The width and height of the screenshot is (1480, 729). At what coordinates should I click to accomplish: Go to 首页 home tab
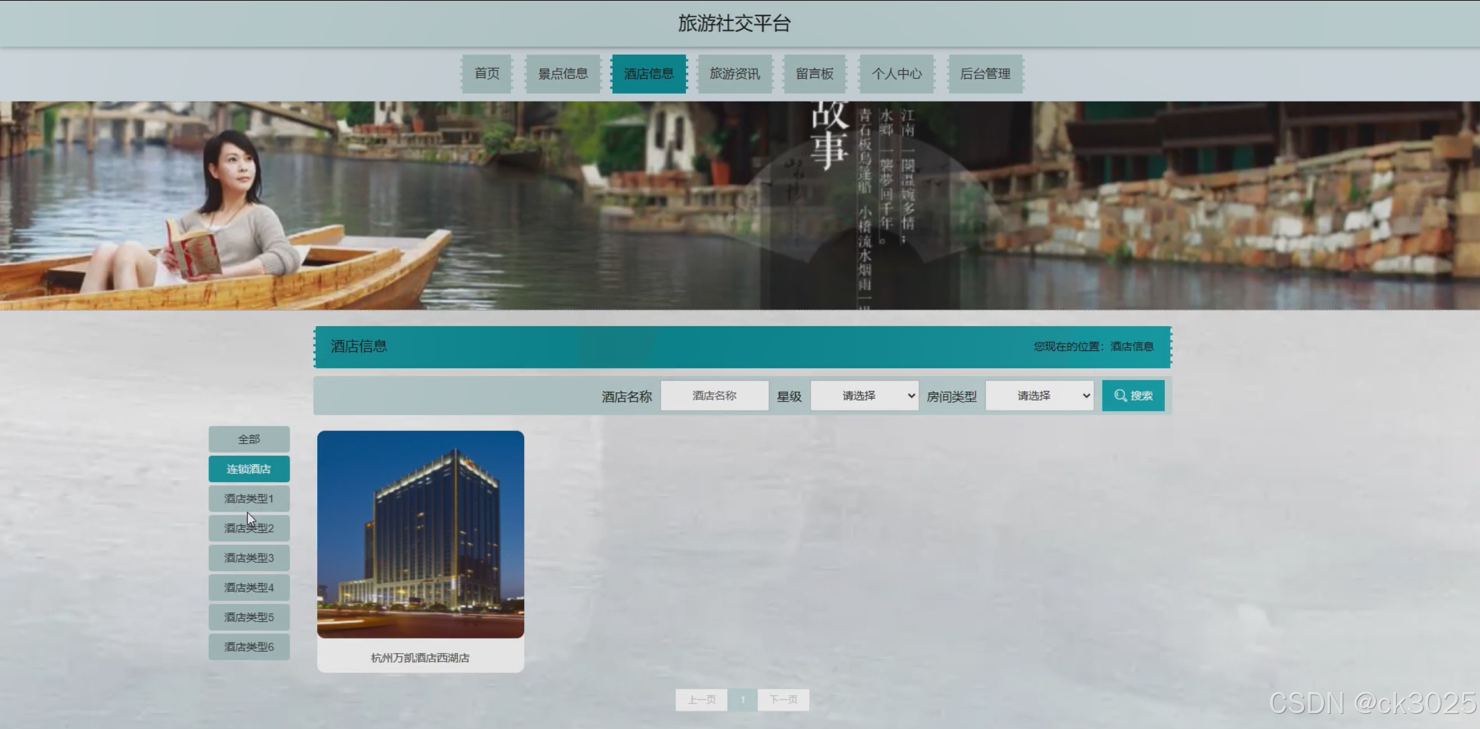click(x=487, y=73)
